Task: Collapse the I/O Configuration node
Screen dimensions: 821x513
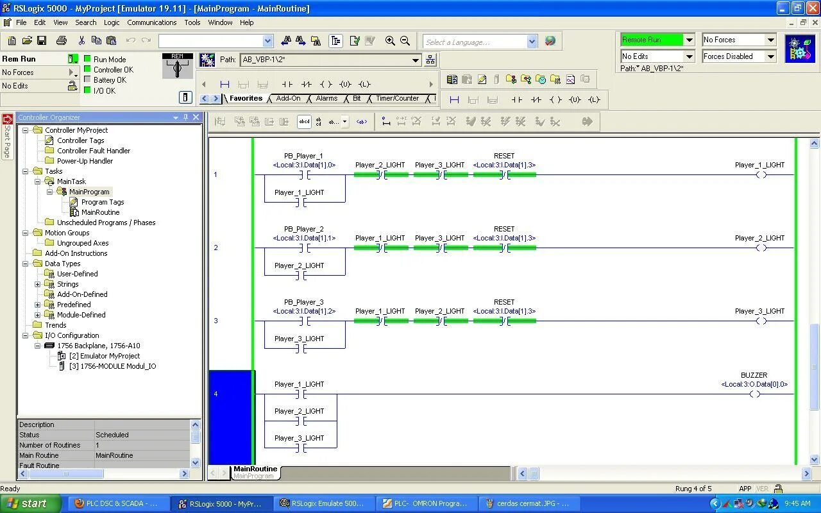Action: 26,335
